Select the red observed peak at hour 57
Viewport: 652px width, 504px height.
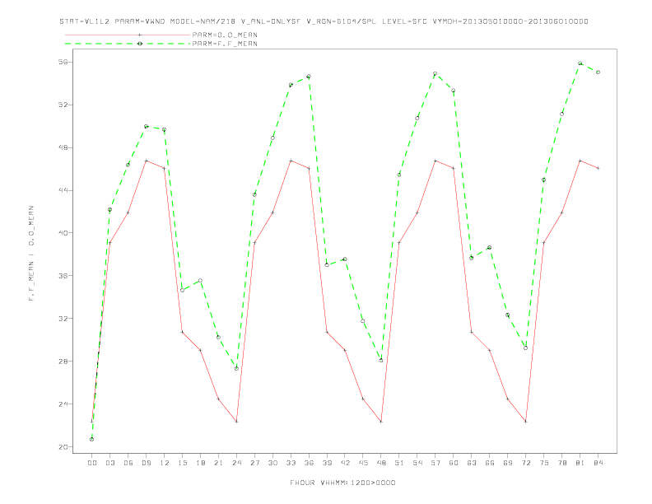click(435, 161)
